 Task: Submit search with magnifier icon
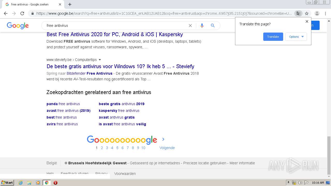click(x=213, y=26)
